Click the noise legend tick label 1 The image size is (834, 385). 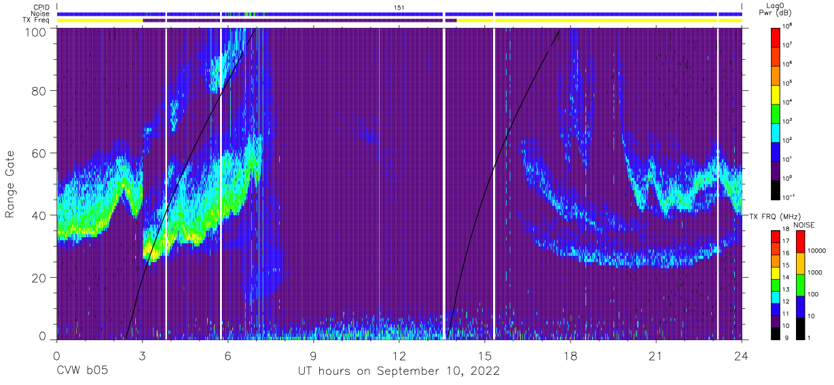(x=810, y=337)
